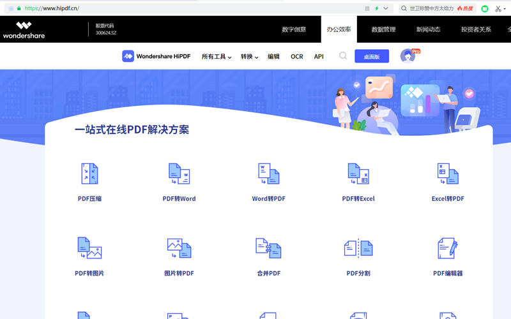Click the blue 桌面版 button
The height and width of the screenshot is (319, 511).
click(x=372, y=57)
